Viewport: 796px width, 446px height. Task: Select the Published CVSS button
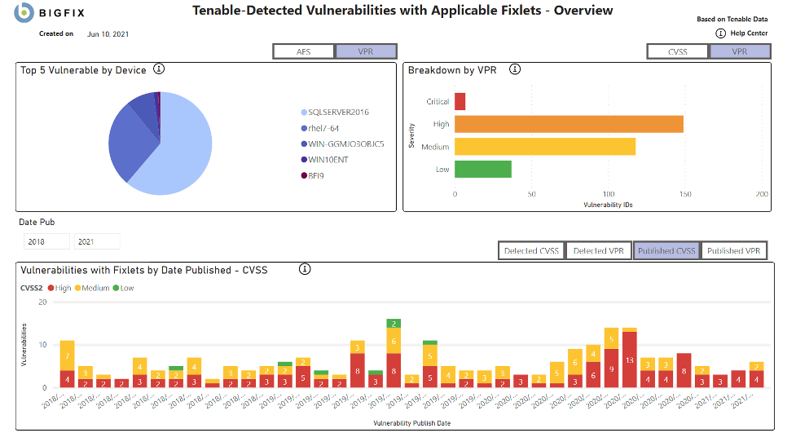[x=666, y=251]
